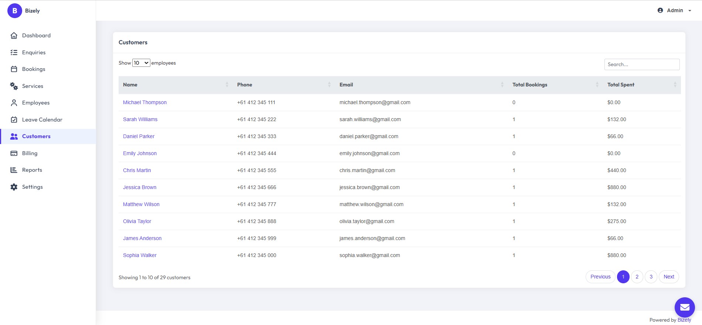
Task: Open Leave Calendar check icon
Action: pos(14,120)
